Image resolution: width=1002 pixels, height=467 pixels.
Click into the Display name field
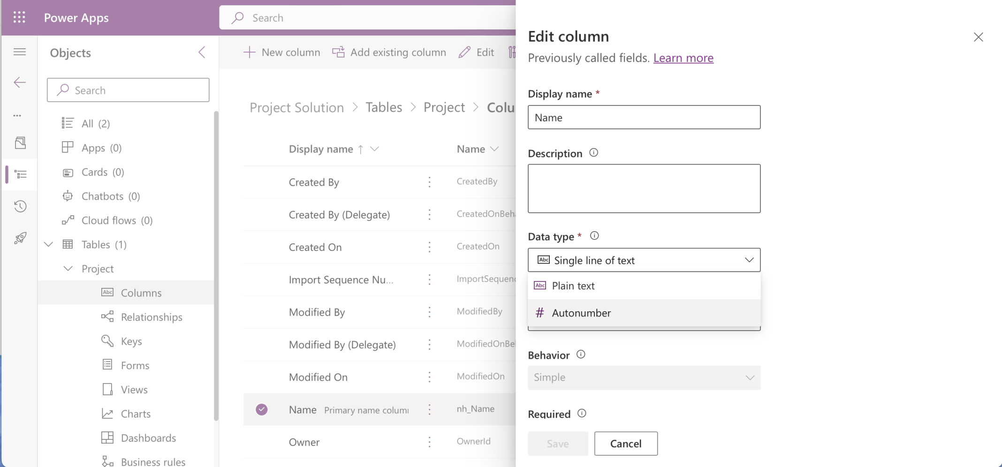[644, 117]
